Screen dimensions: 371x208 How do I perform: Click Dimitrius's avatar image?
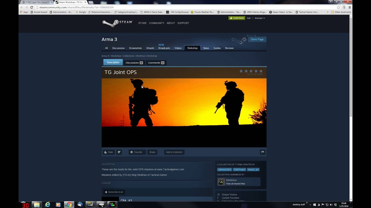221,182
